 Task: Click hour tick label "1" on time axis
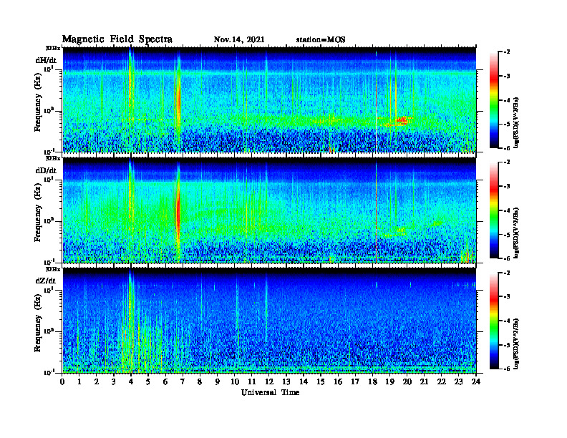tap(79, 381)
